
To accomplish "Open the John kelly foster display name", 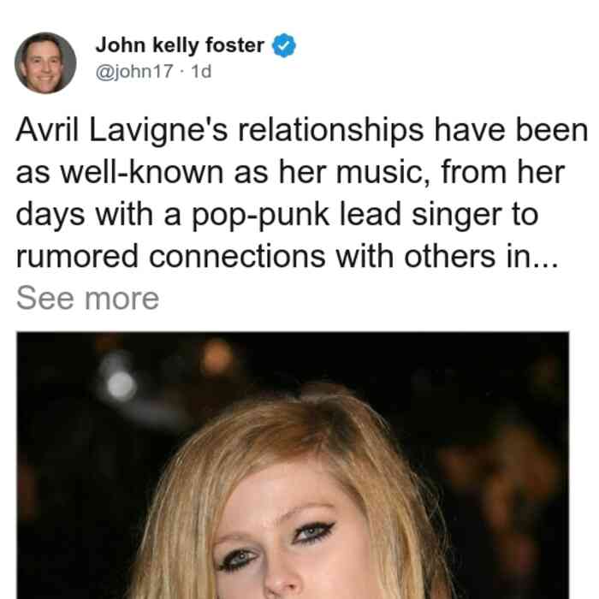I will pos(180,45).
